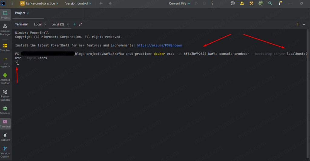Debug the Current File configuration
310x161 pixels.
pyautogui.click(x=204, y=3)
